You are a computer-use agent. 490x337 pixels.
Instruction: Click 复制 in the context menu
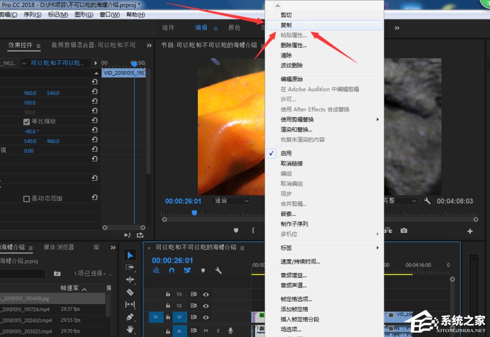(x=286, y=25)
